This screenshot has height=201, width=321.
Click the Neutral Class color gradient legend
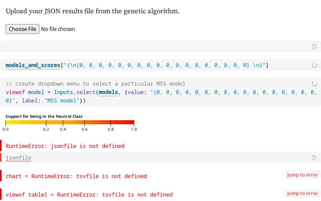point(70,122)
